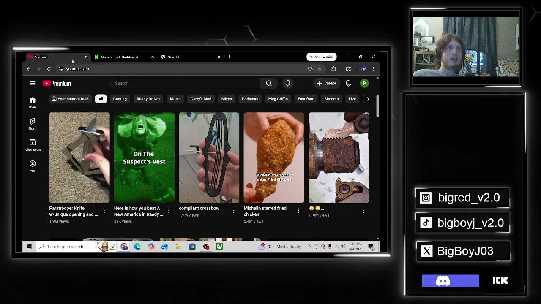Open the Chrome three-dot menu
The height and width of the screenshot is (304, 541).
coord(373,69)
